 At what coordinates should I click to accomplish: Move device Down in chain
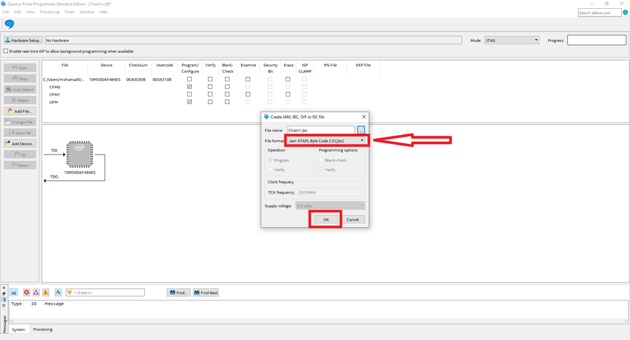(20, 165)
